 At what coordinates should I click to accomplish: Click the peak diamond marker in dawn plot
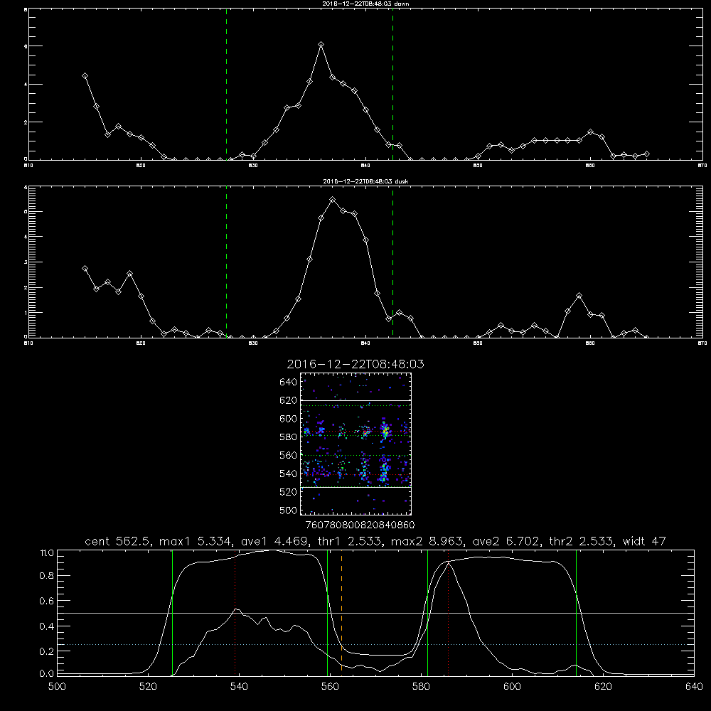tap(321, 44)
